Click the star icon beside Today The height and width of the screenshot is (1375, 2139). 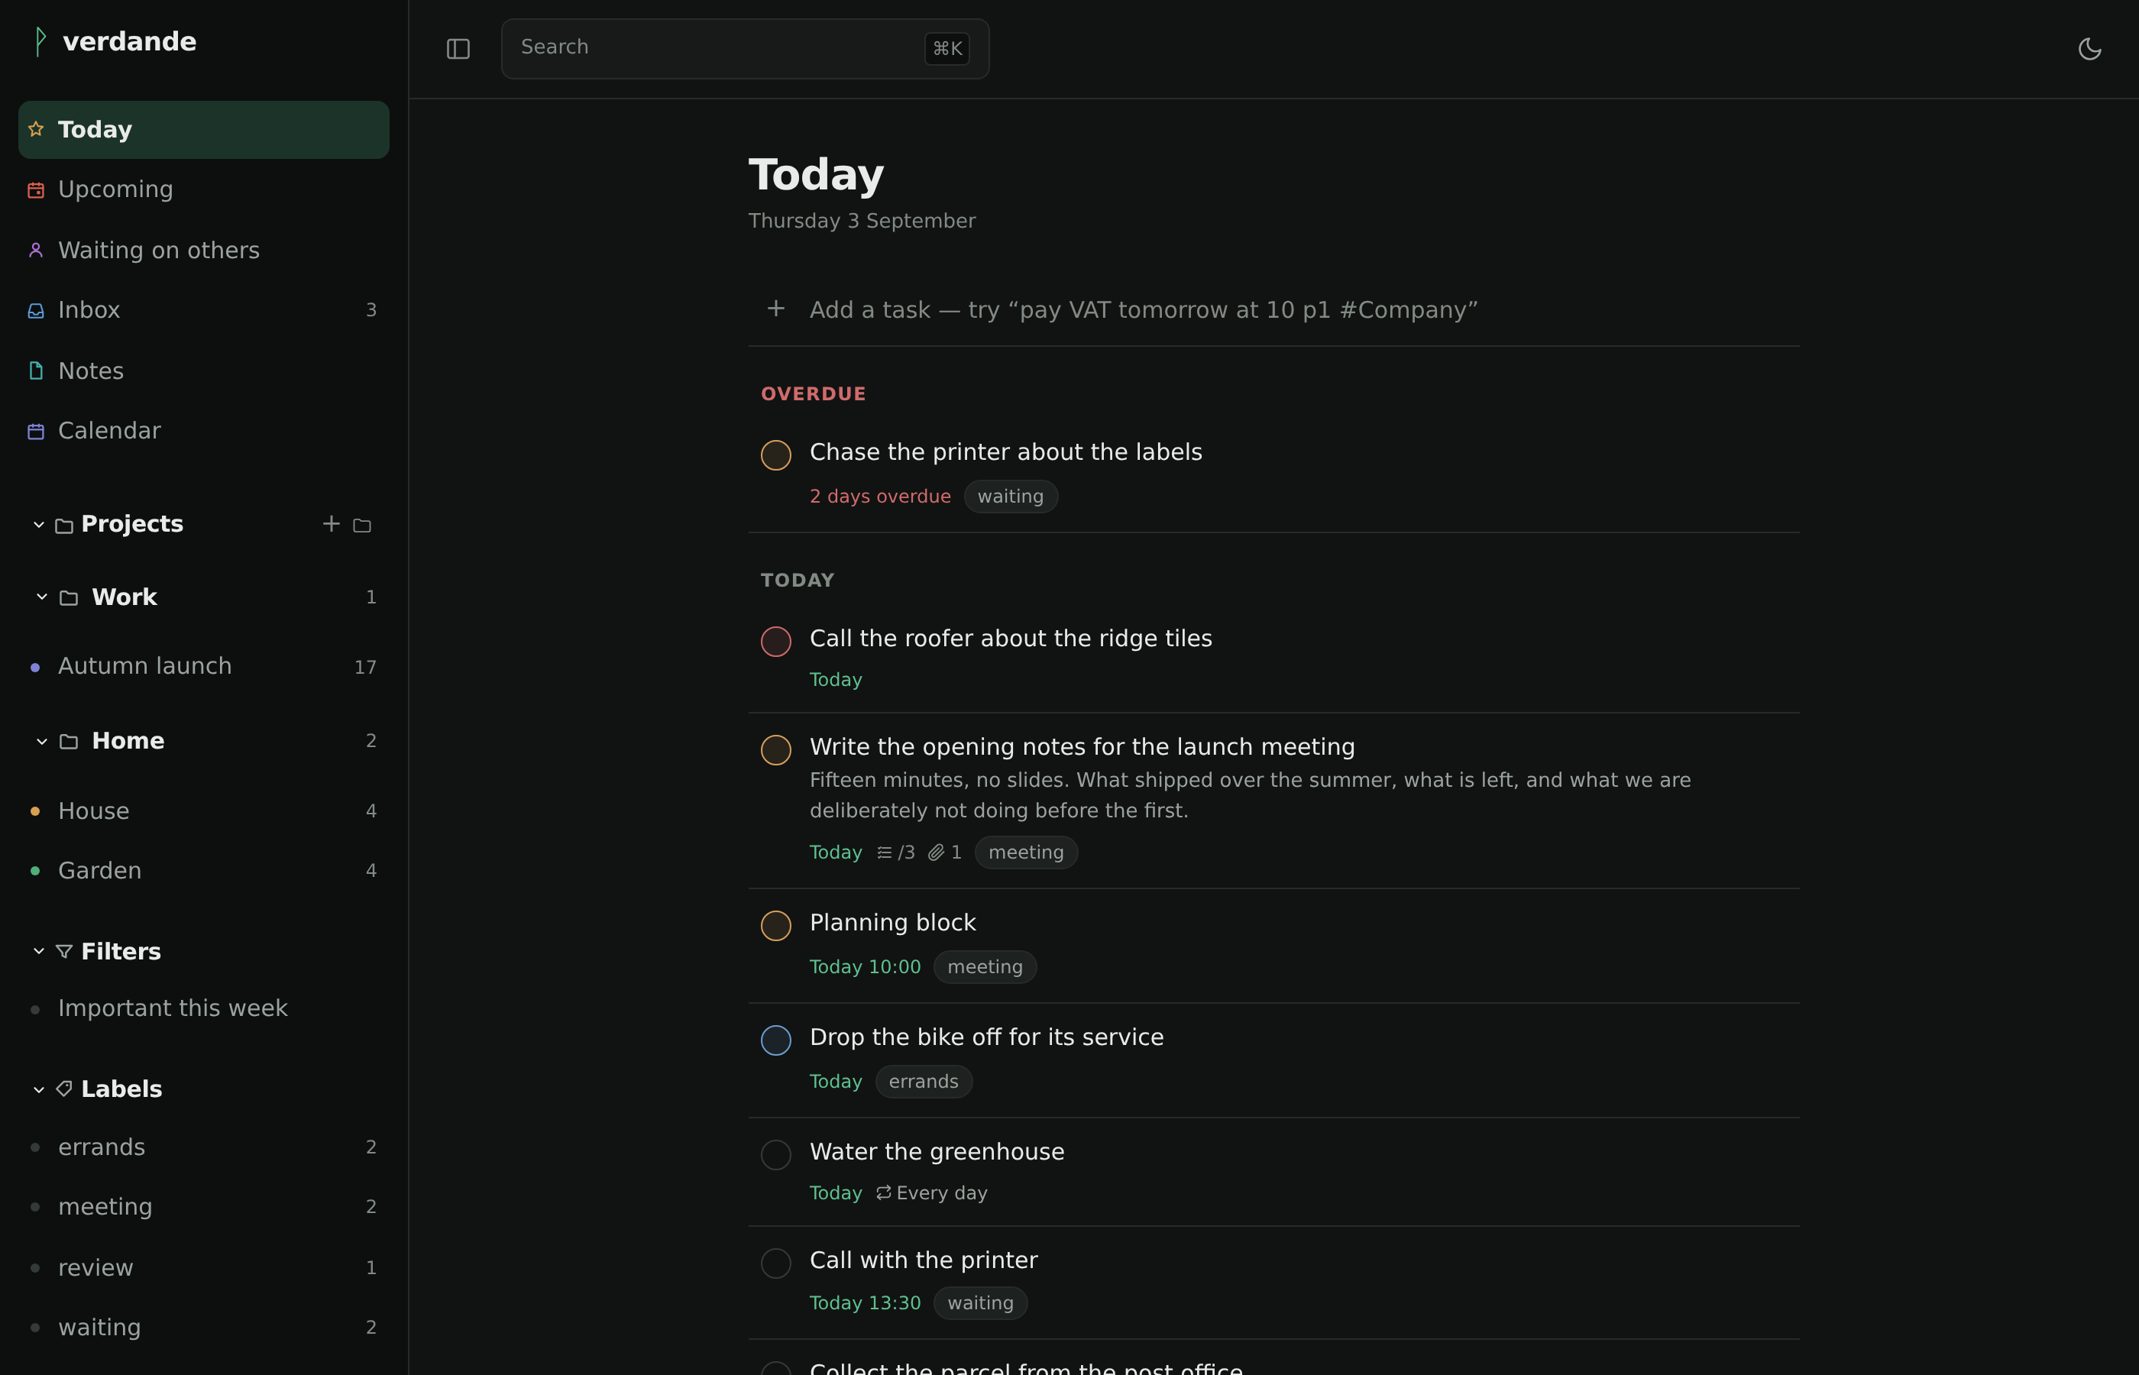point(36,129)
